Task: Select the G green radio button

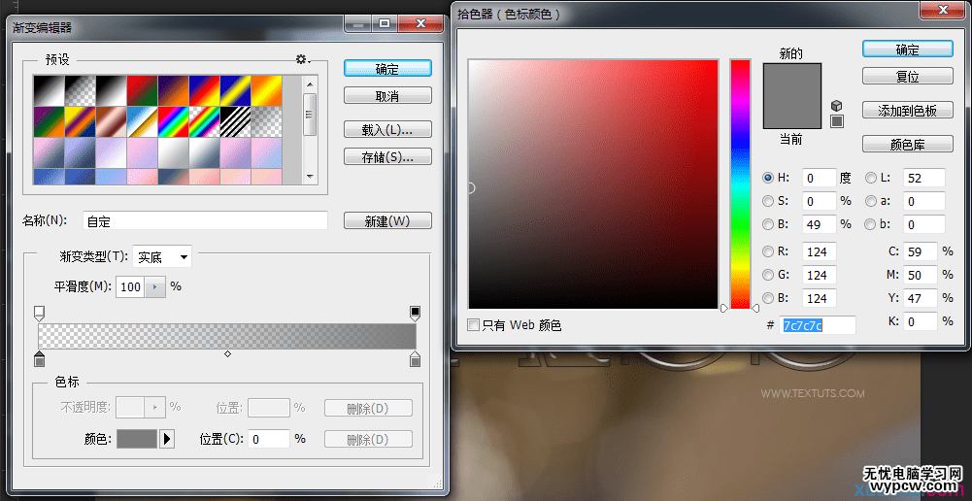Action: click(769, 275)
